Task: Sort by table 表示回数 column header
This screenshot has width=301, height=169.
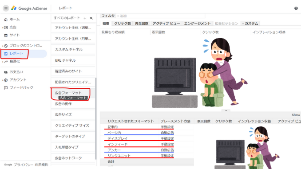Action: 204,121
